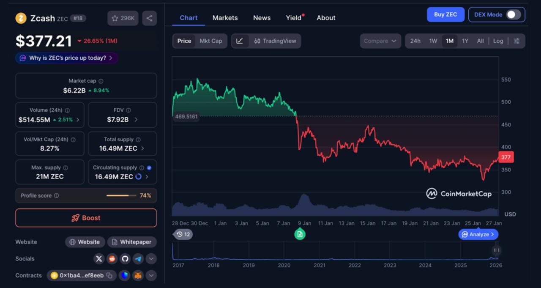Open chart settings sliders icon
Screen dimensions: 541x288
tap(516, 41)
